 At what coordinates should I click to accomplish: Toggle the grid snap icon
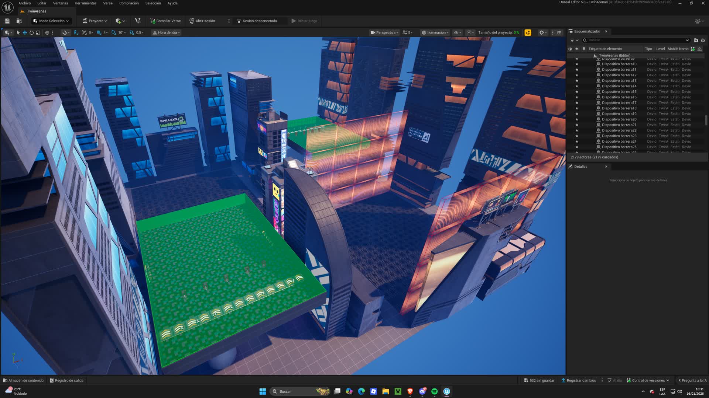coord(99,33)
